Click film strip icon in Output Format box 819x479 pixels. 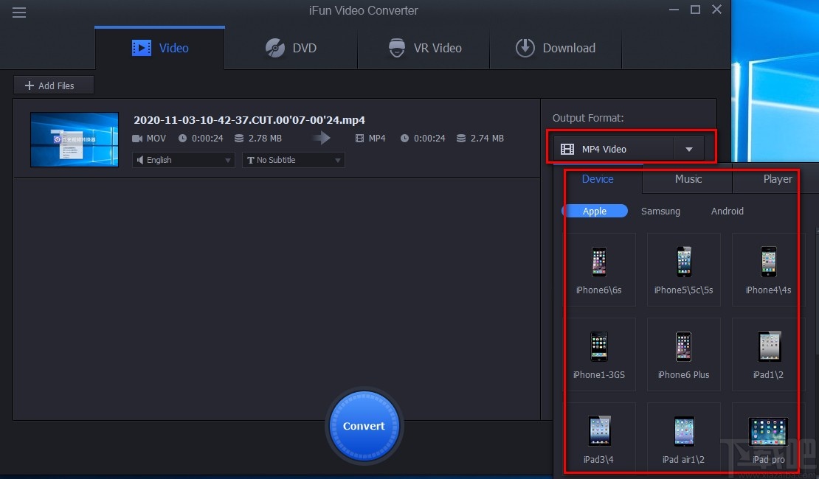coord(567,150)
